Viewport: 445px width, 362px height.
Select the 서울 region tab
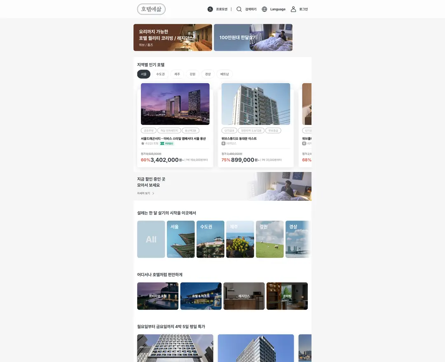(144, 74)
